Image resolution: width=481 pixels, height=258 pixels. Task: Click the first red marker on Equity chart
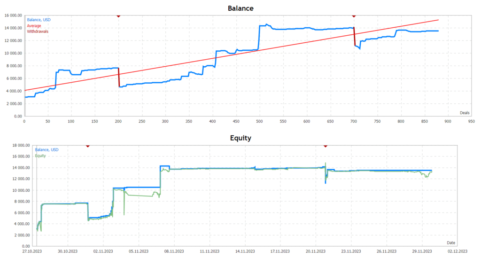(x=87, y=146)
